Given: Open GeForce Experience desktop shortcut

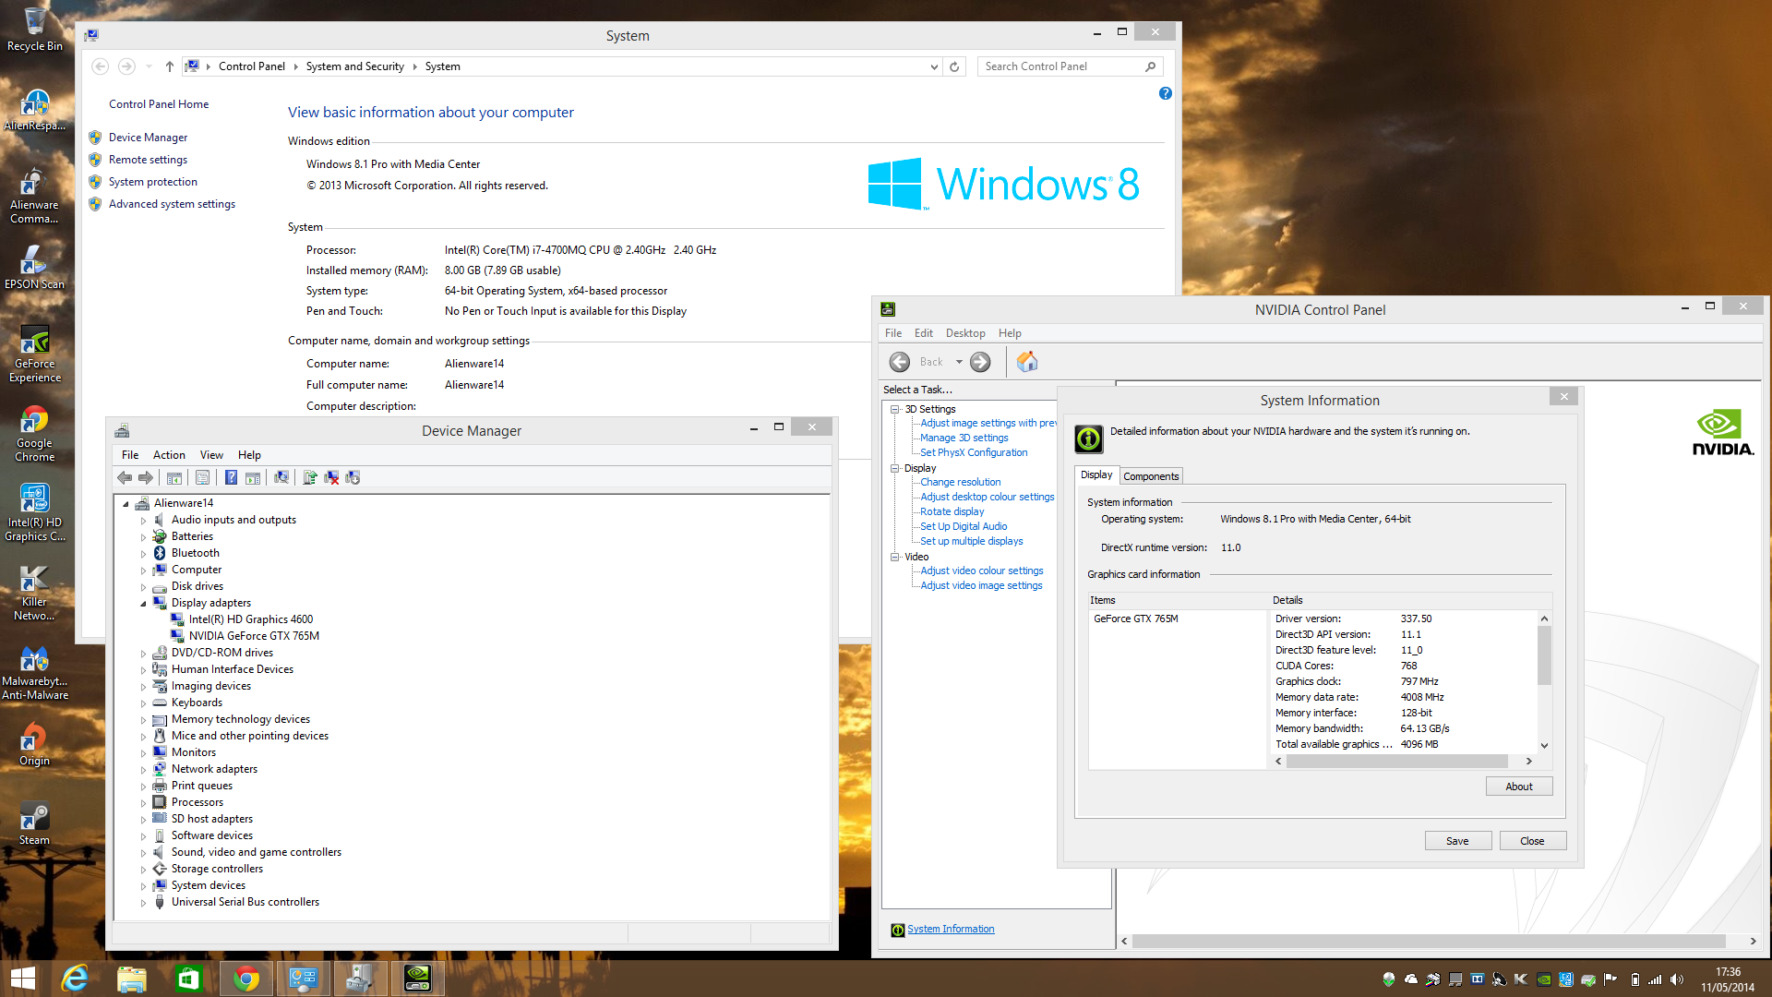Looking at the screenshot, I should point(34,354).
